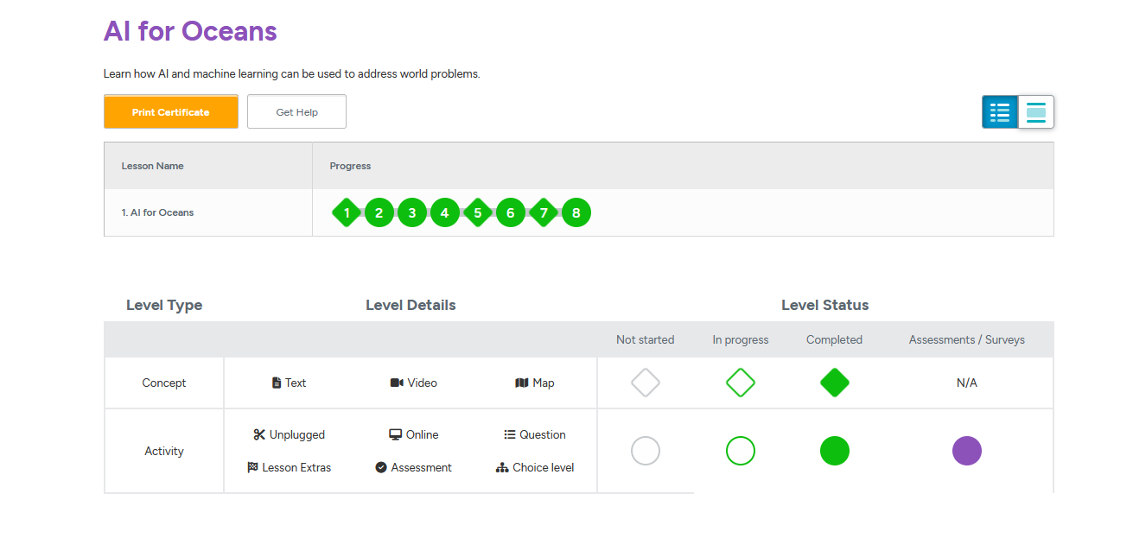
Task: Click the Lesson Name column header
Action: [153, 166]
